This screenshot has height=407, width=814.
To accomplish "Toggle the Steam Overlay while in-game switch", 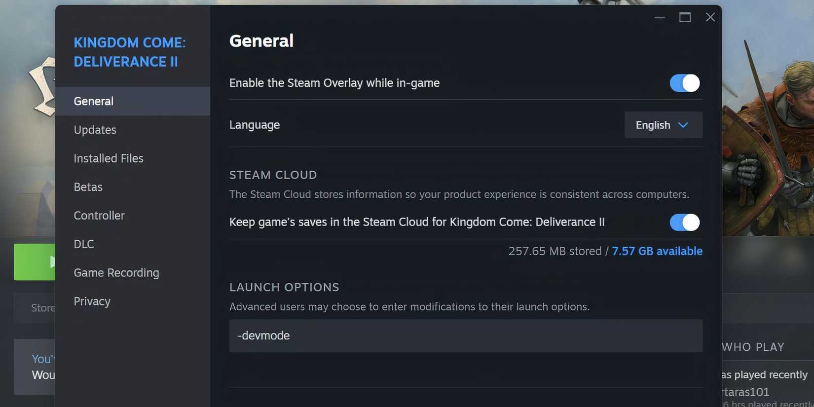I will (684, 83).
